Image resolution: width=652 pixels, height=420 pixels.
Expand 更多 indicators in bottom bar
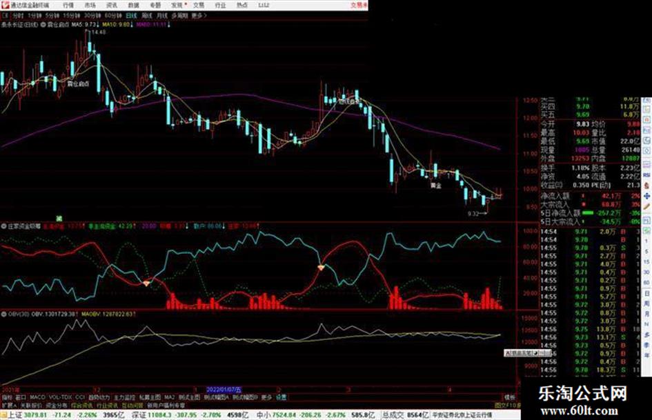pyautogui.click(x=266, y=397)
